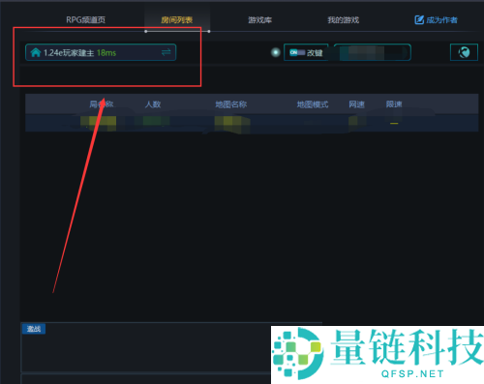This screenshot has width=484, height=384.
Task: Select the first room row in the list
Action: pos(252,123)
